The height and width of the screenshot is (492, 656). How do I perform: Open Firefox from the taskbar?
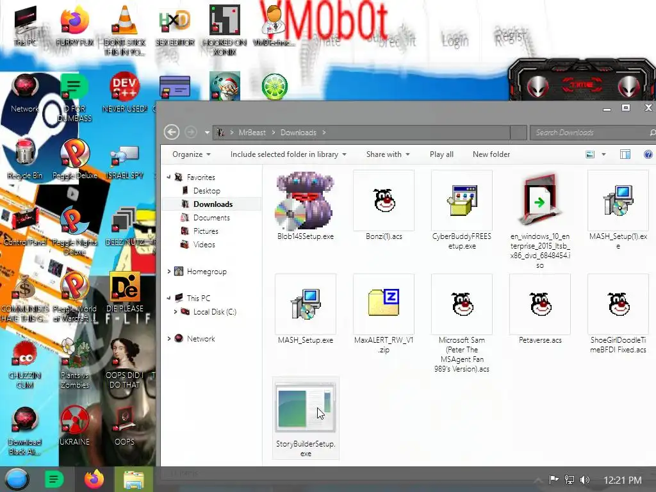(94, 479)
